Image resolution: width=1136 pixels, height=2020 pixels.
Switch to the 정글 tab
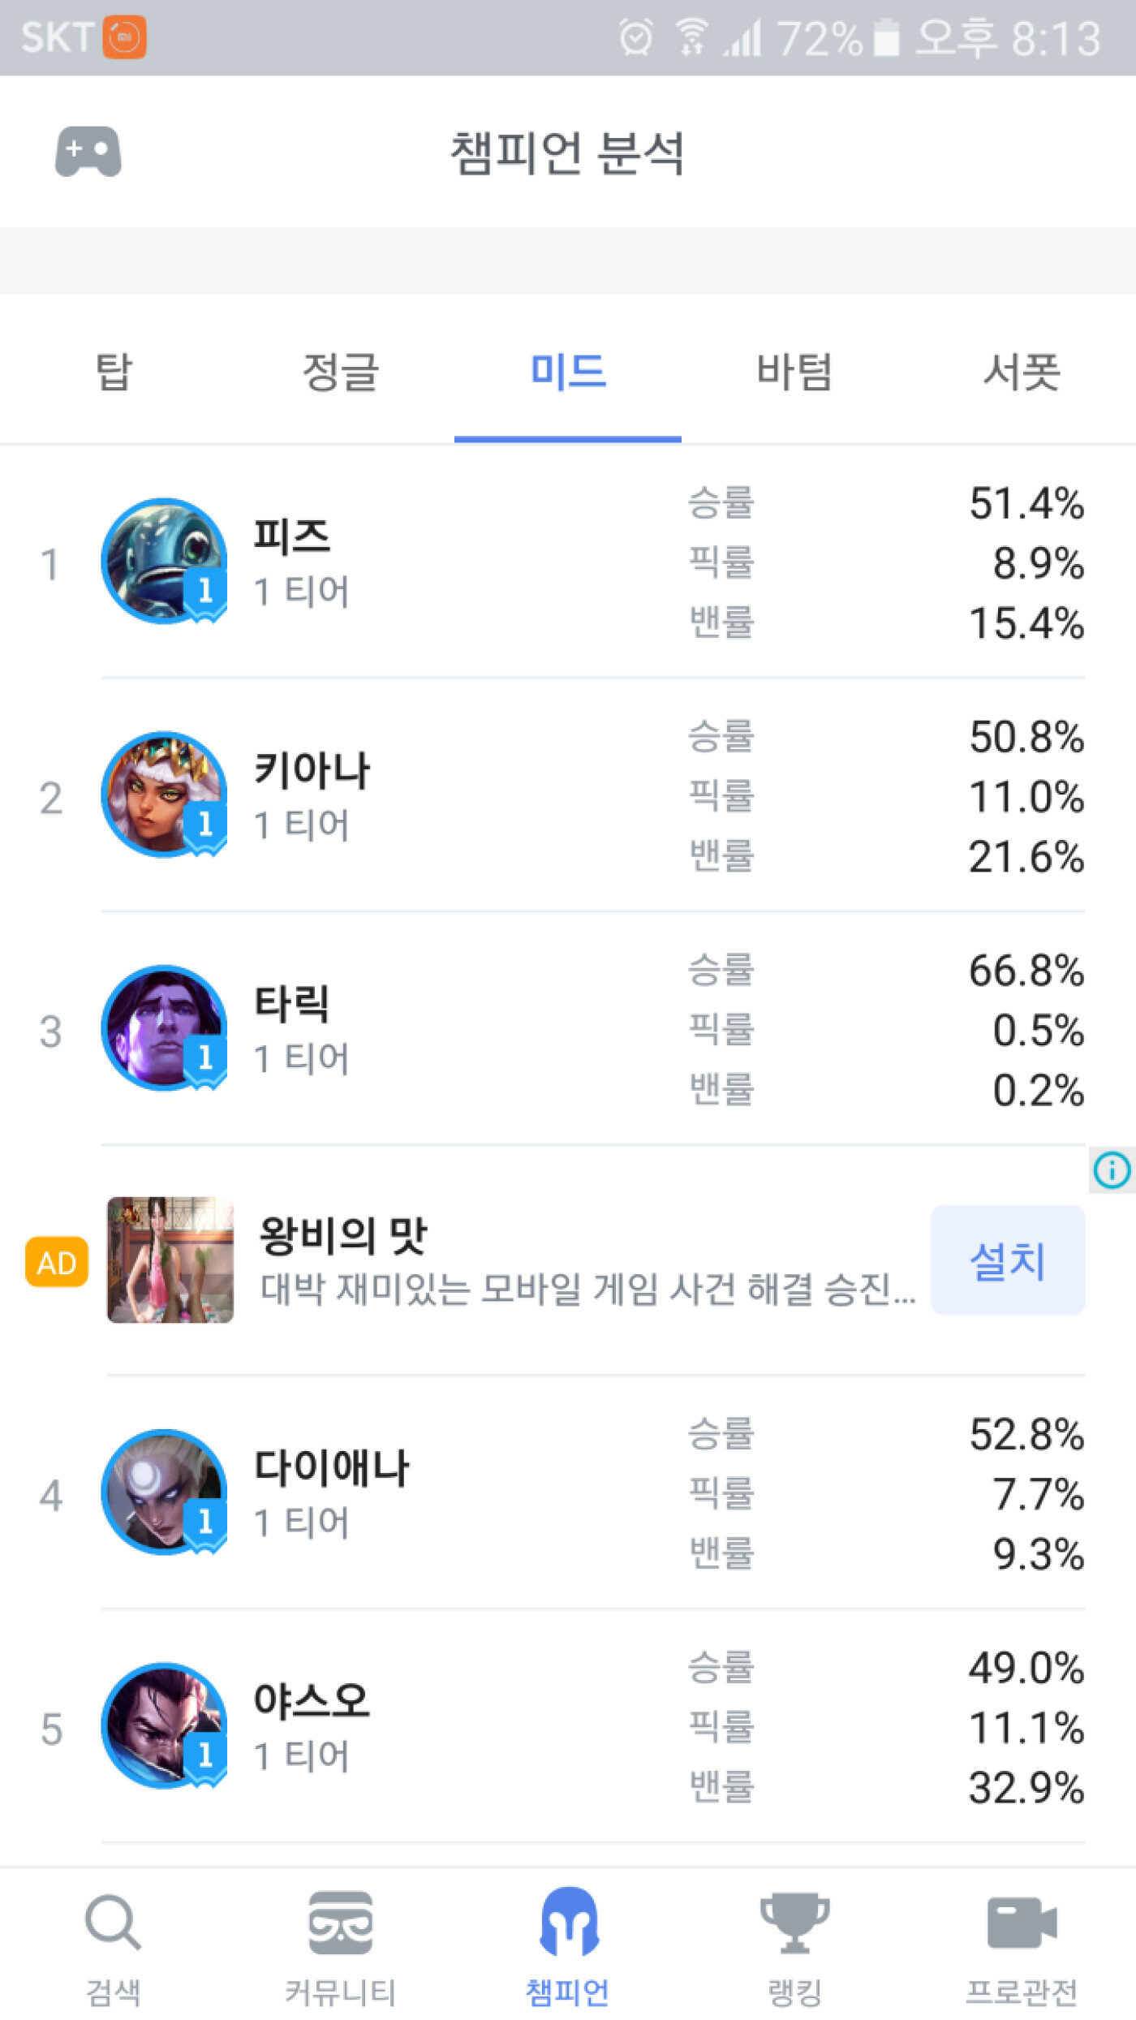coord(341,373)
